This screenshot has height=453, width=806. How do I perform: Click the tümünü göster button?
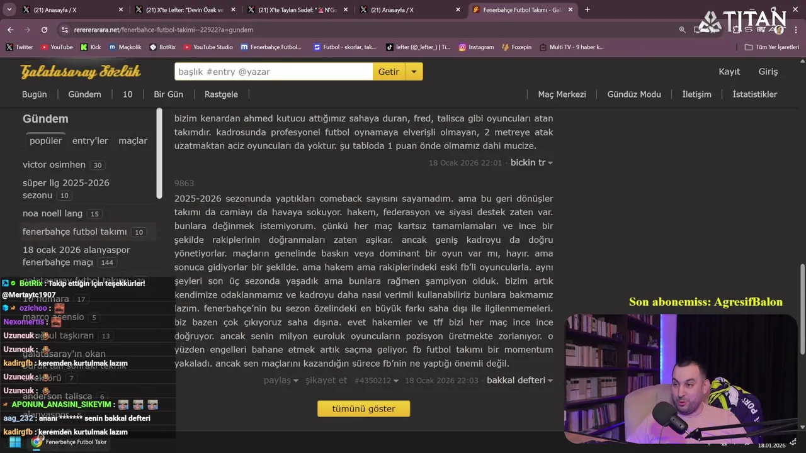pos(363,409)
